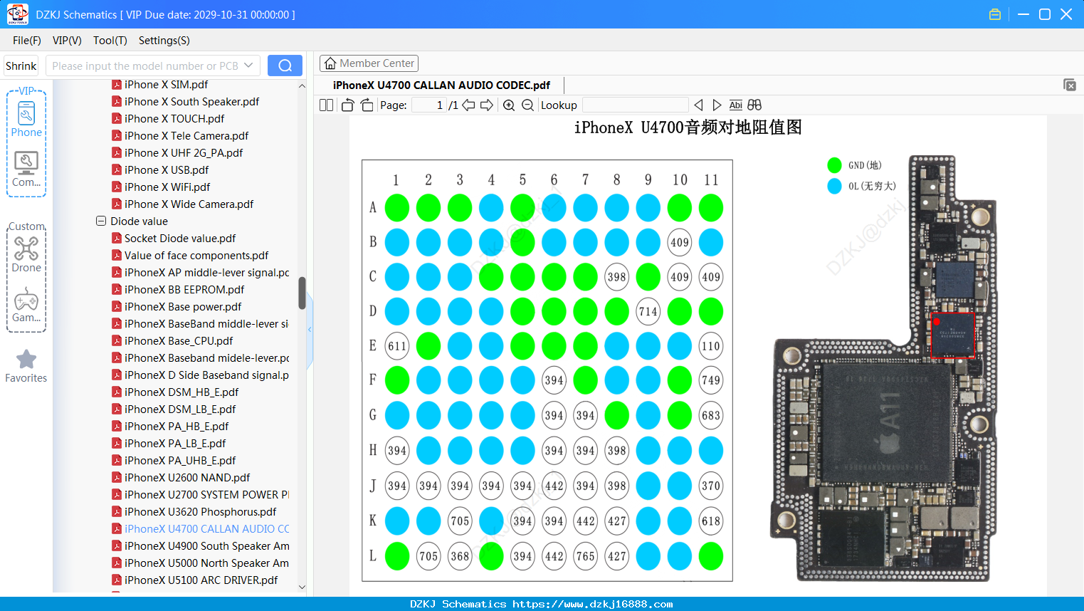
Task: Click tree scrollbar down arrow
Action: point(302,587)
